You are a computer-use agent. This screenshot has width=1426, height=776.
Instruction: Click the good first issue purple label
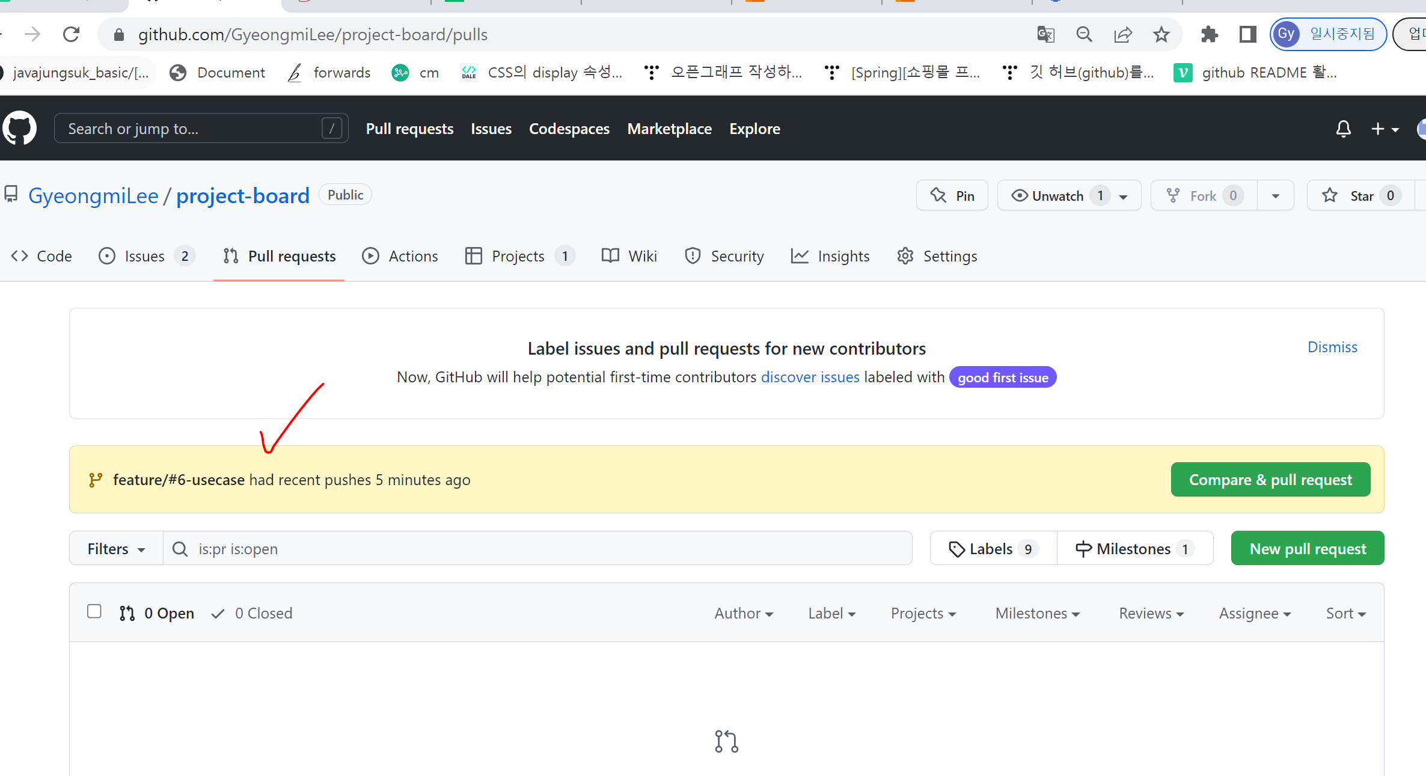tap(1002, 377)
